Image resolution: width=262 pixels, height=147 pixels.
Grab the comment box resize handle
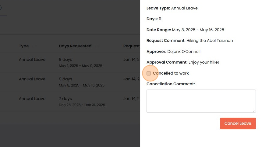[254, 111]
